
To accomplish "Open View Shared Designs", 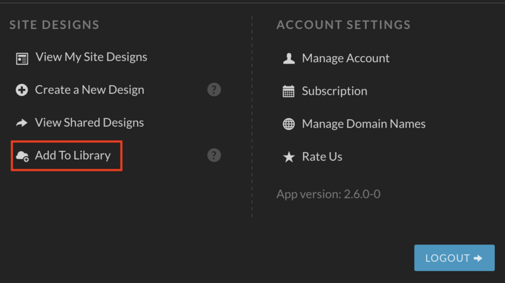I will (x=89, y=123).
